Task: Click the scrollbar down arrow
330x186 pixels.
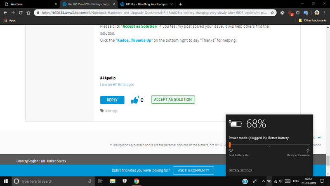Action: 328,174
